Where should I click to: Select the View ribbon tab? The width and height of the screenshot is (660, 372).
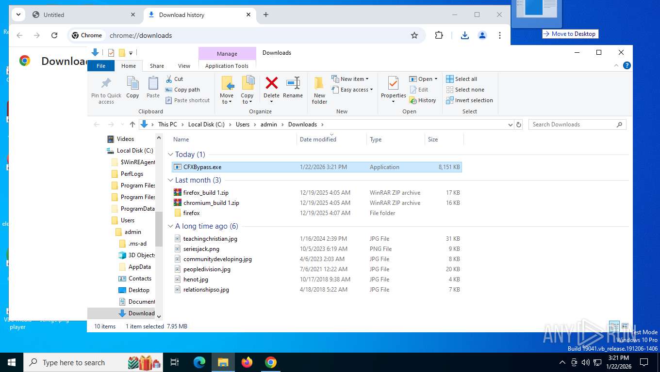(x=184, y=66)
